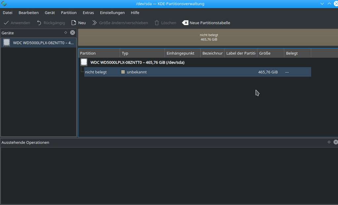Click the Neue Partitionstabelle icon

click(185, 23)
